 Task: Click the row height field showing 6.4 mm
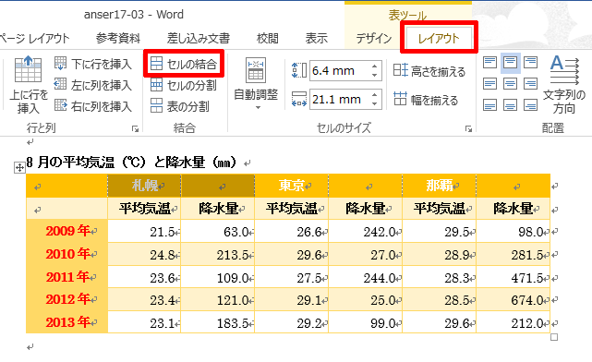point(340,70)
